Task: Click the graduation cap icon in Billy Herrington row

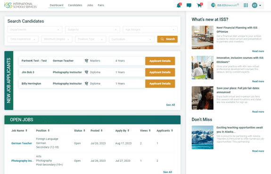Action: [x=86, y=83]
